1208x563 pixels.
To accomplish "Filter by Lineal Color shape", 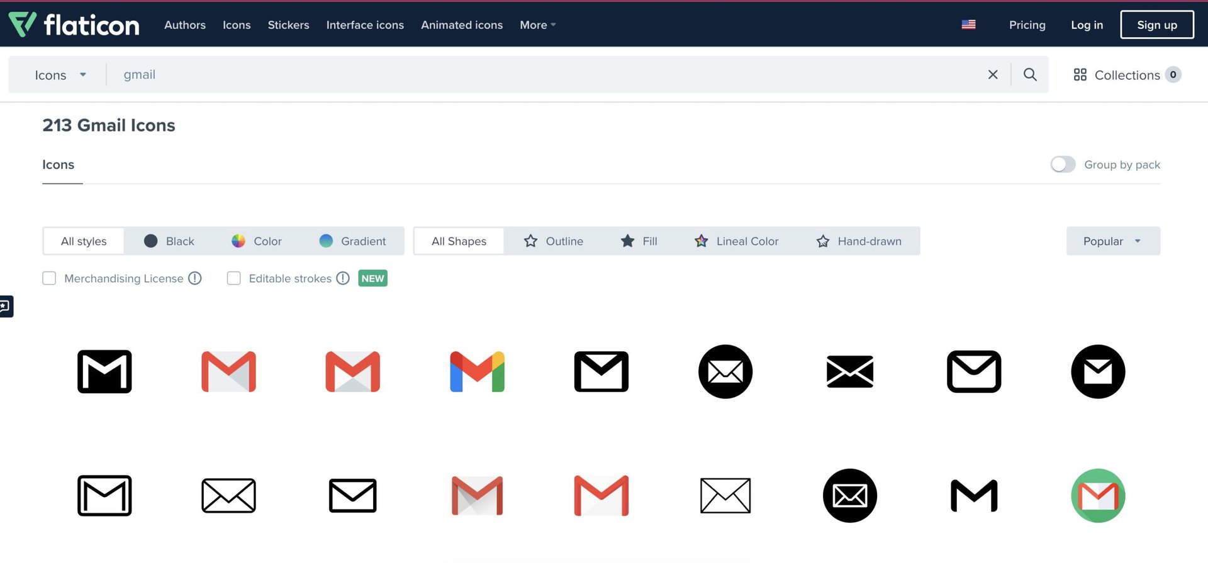I will click(x=736, y=241).
